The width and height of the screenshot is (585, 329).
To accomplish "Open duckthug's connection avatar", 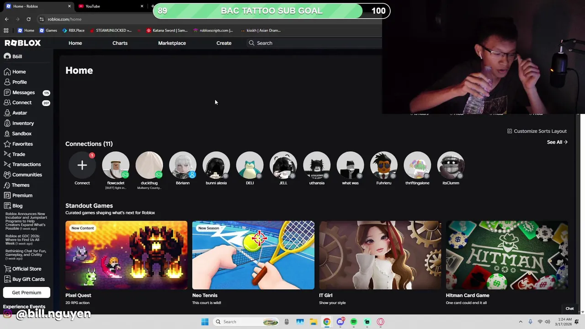I will pos(149,165).
